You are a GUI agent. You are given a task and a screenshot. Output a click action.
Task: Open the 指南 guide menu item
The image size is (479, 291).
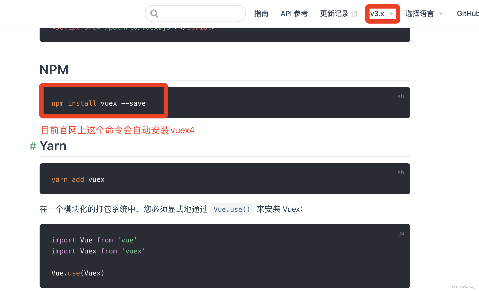[261, 14]
